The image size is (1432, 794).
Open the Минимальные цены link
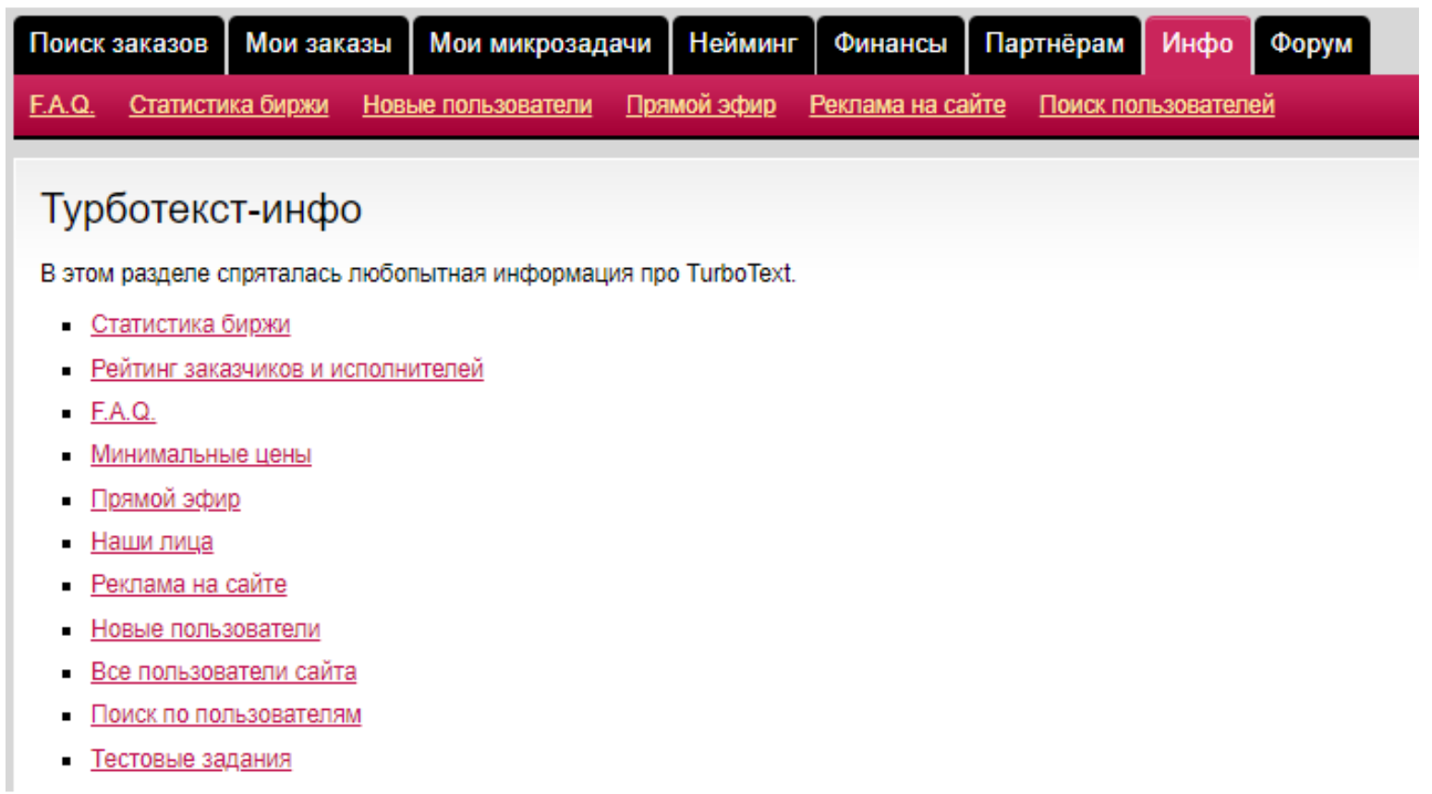point(200,455)
